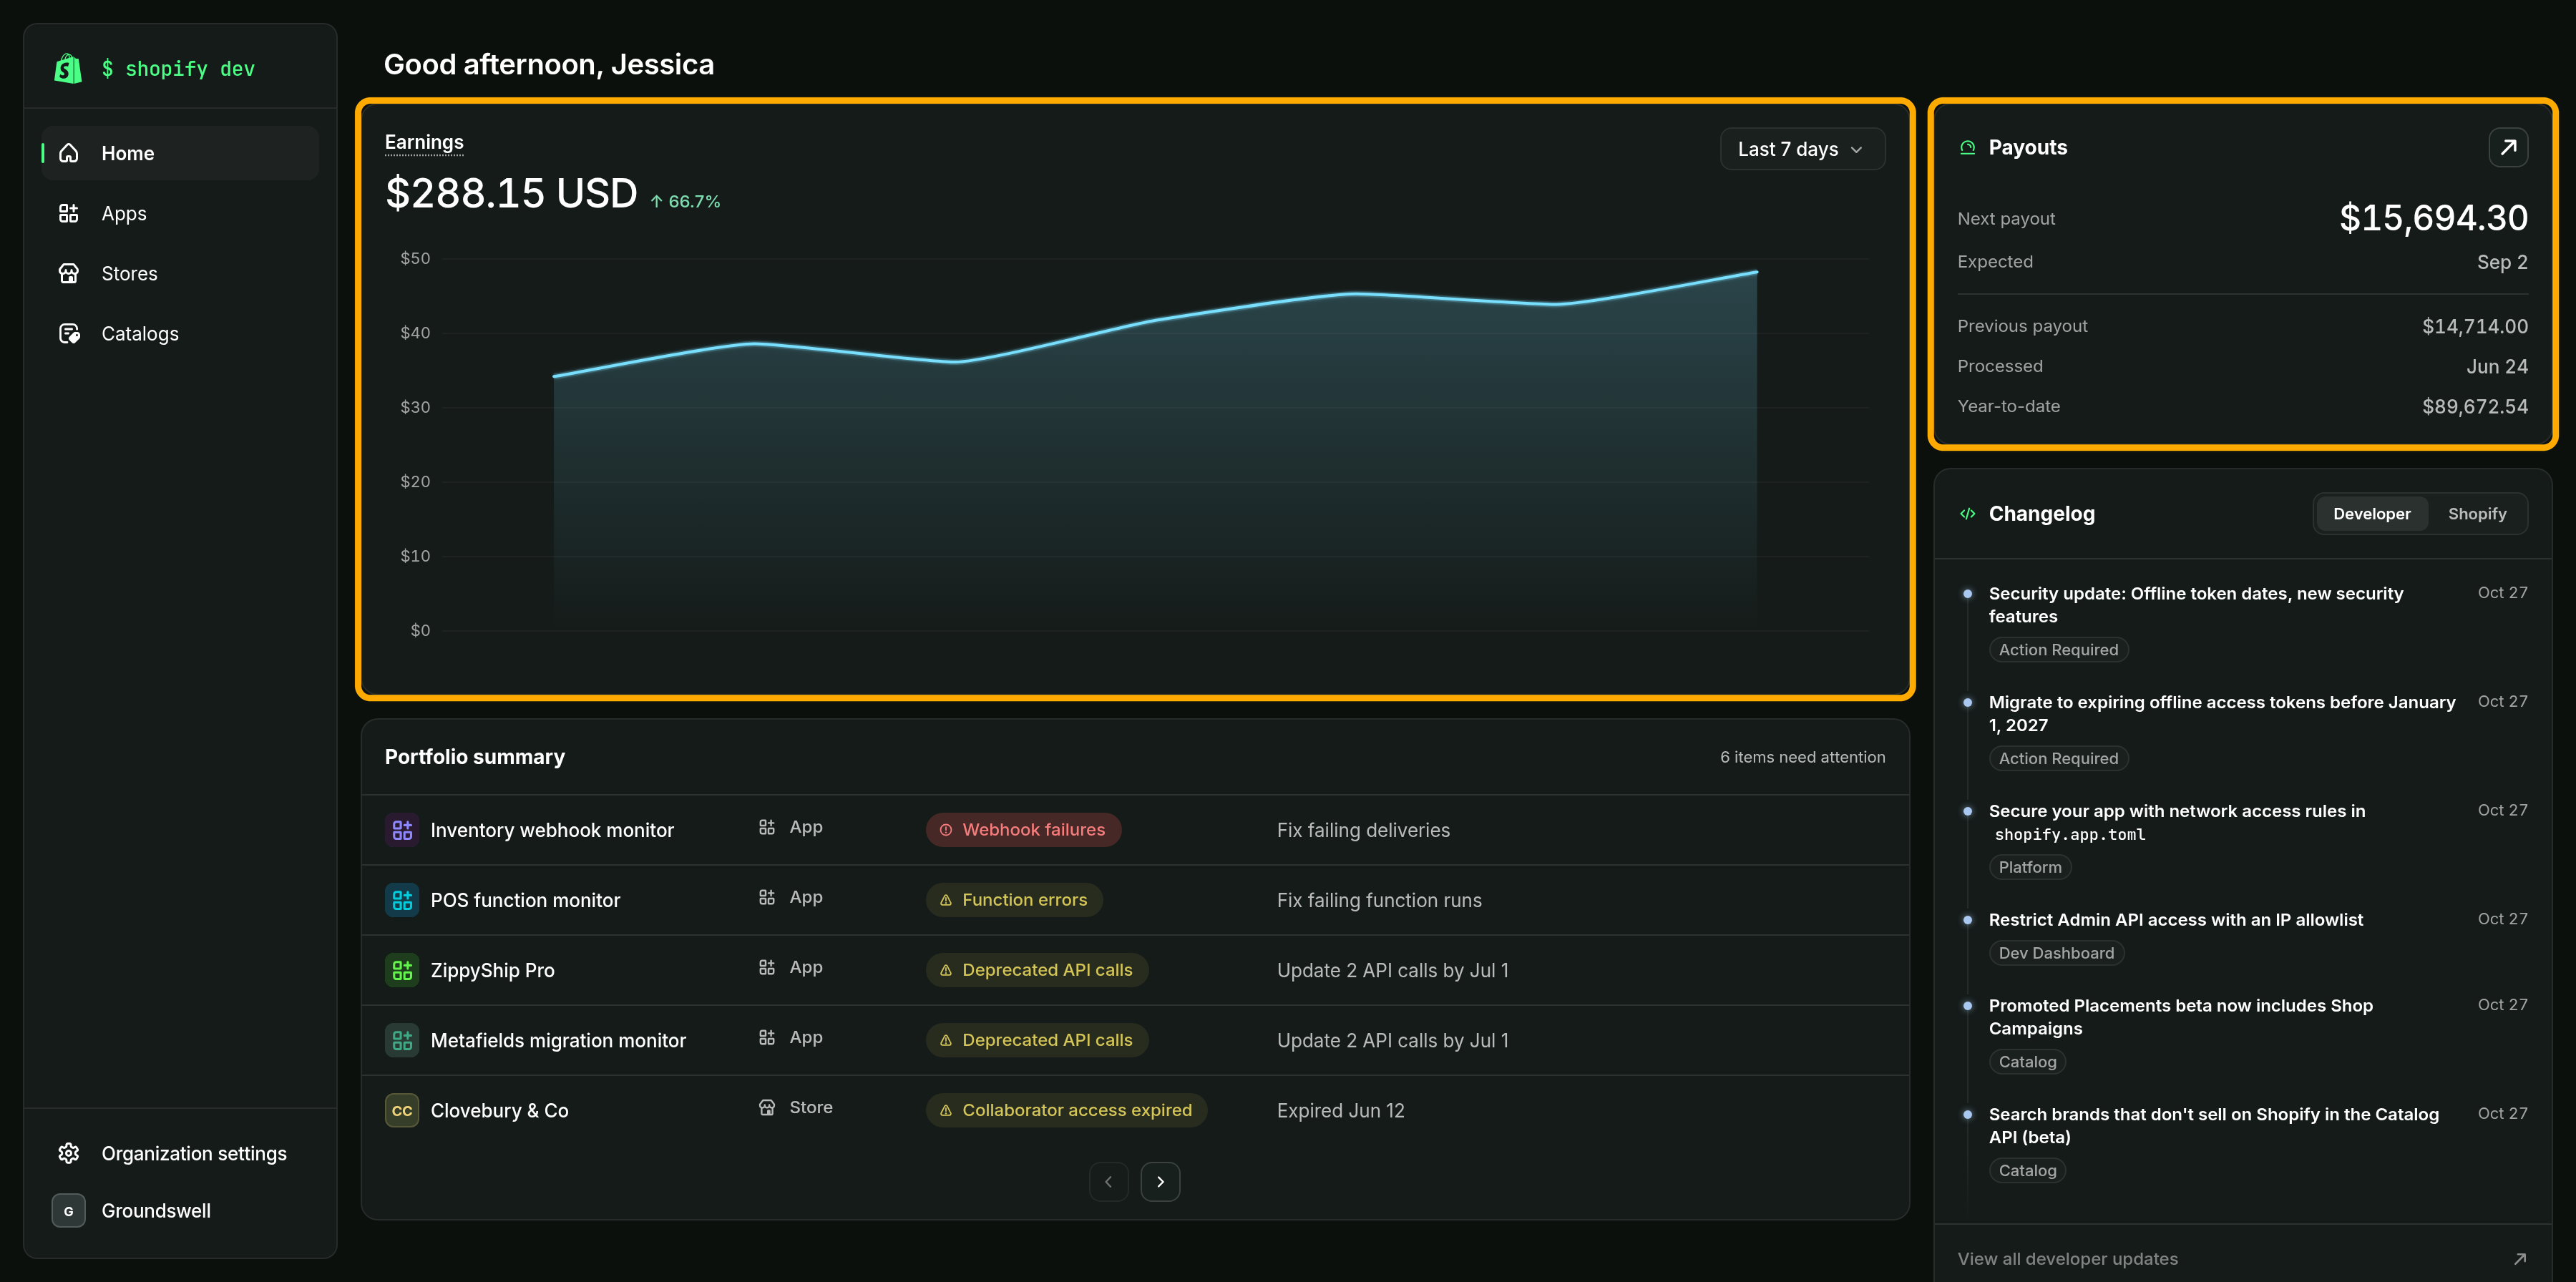
Task: Click the Shopify bag logo icon
Action: point(68,68)
